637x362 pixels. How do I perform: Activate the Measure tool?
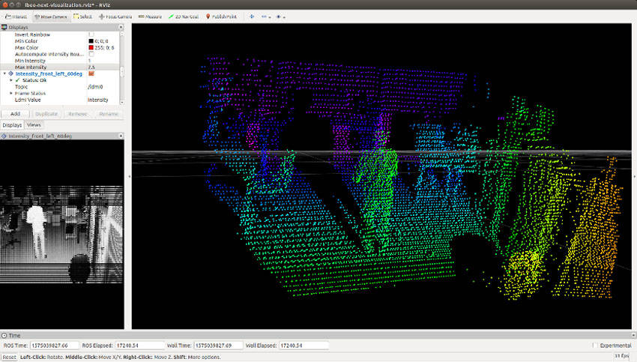click(x=150, y=16)
